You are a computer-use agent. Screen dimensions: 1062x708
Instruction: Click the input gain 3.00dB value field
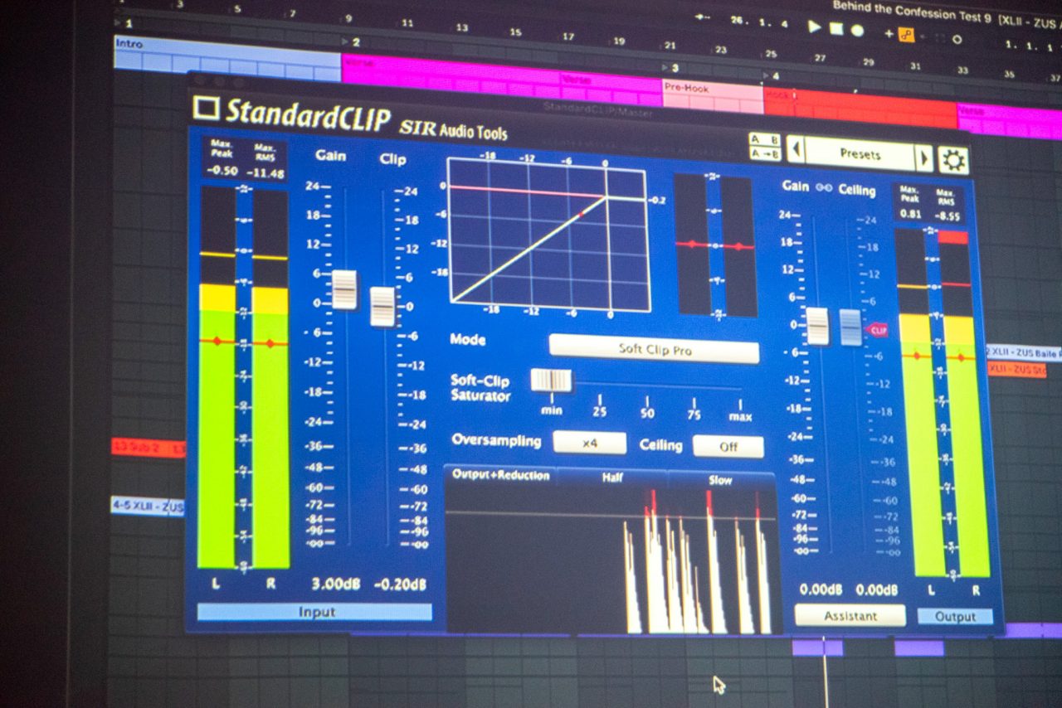pos(336,584)
